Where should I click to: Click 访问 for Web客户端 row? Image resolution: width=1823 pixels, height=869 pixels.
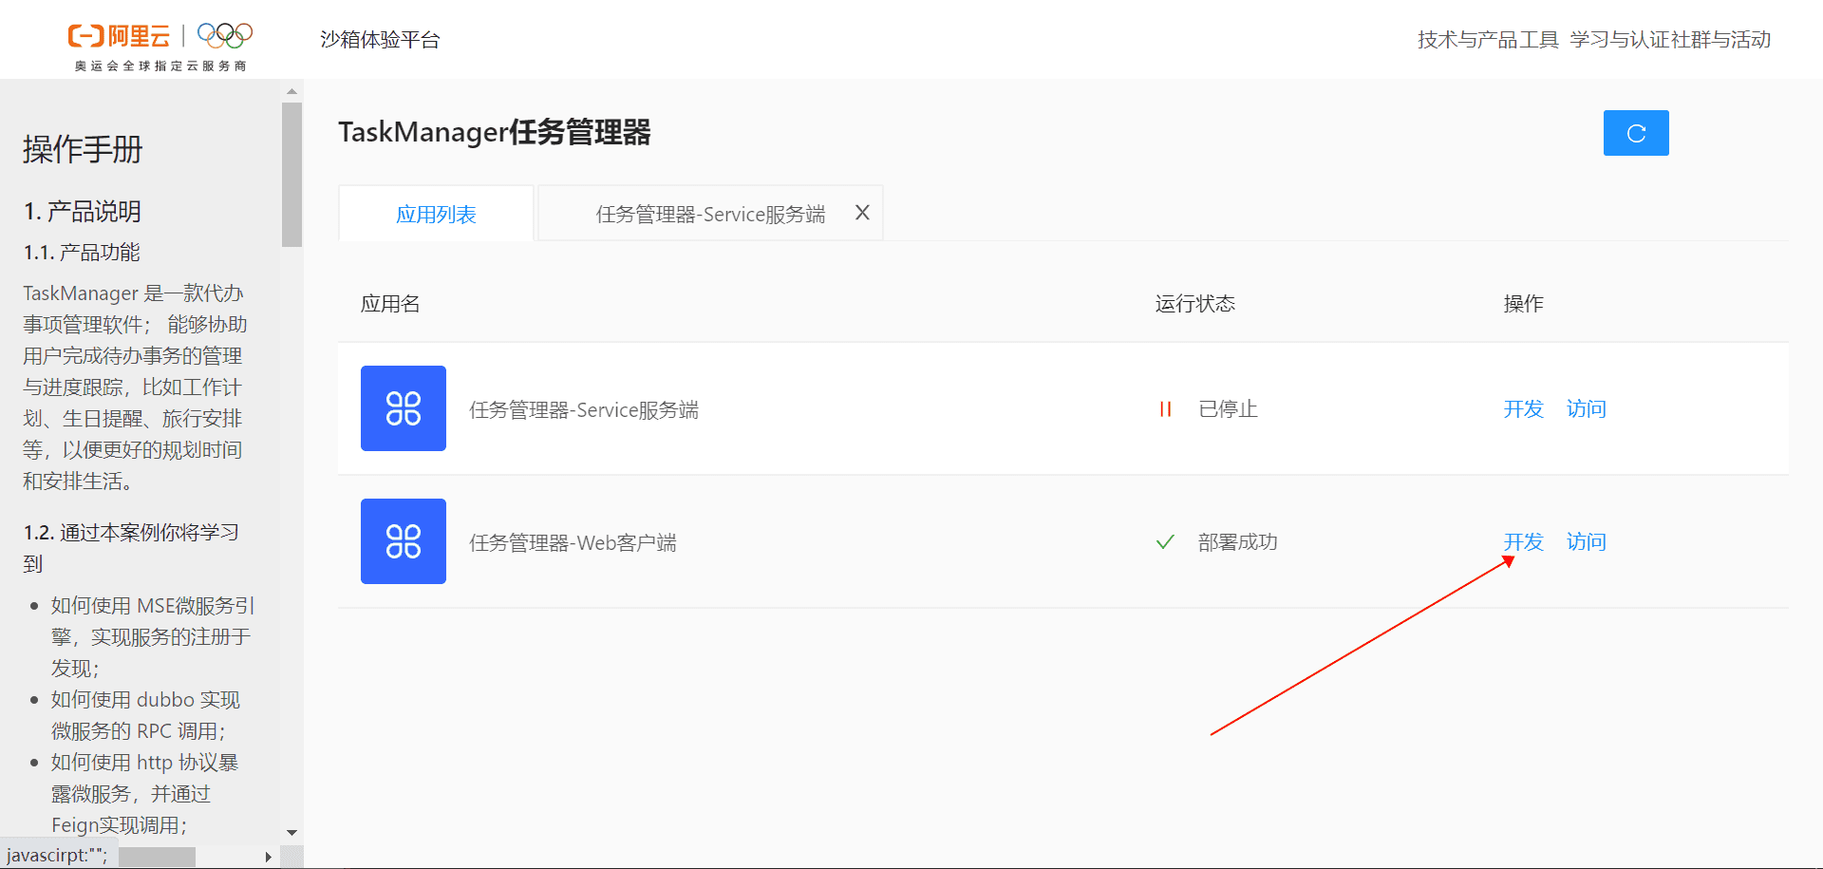point(1587,542)
